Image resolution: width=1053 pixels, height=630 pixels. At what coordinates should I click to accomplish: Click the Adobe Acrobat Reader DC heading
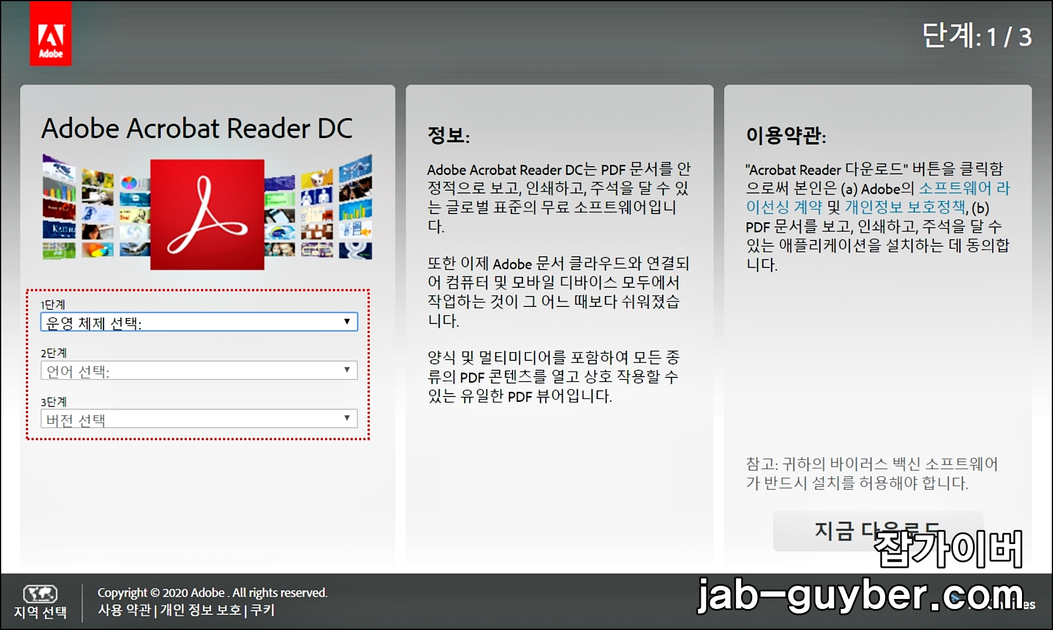pos(197,128)
